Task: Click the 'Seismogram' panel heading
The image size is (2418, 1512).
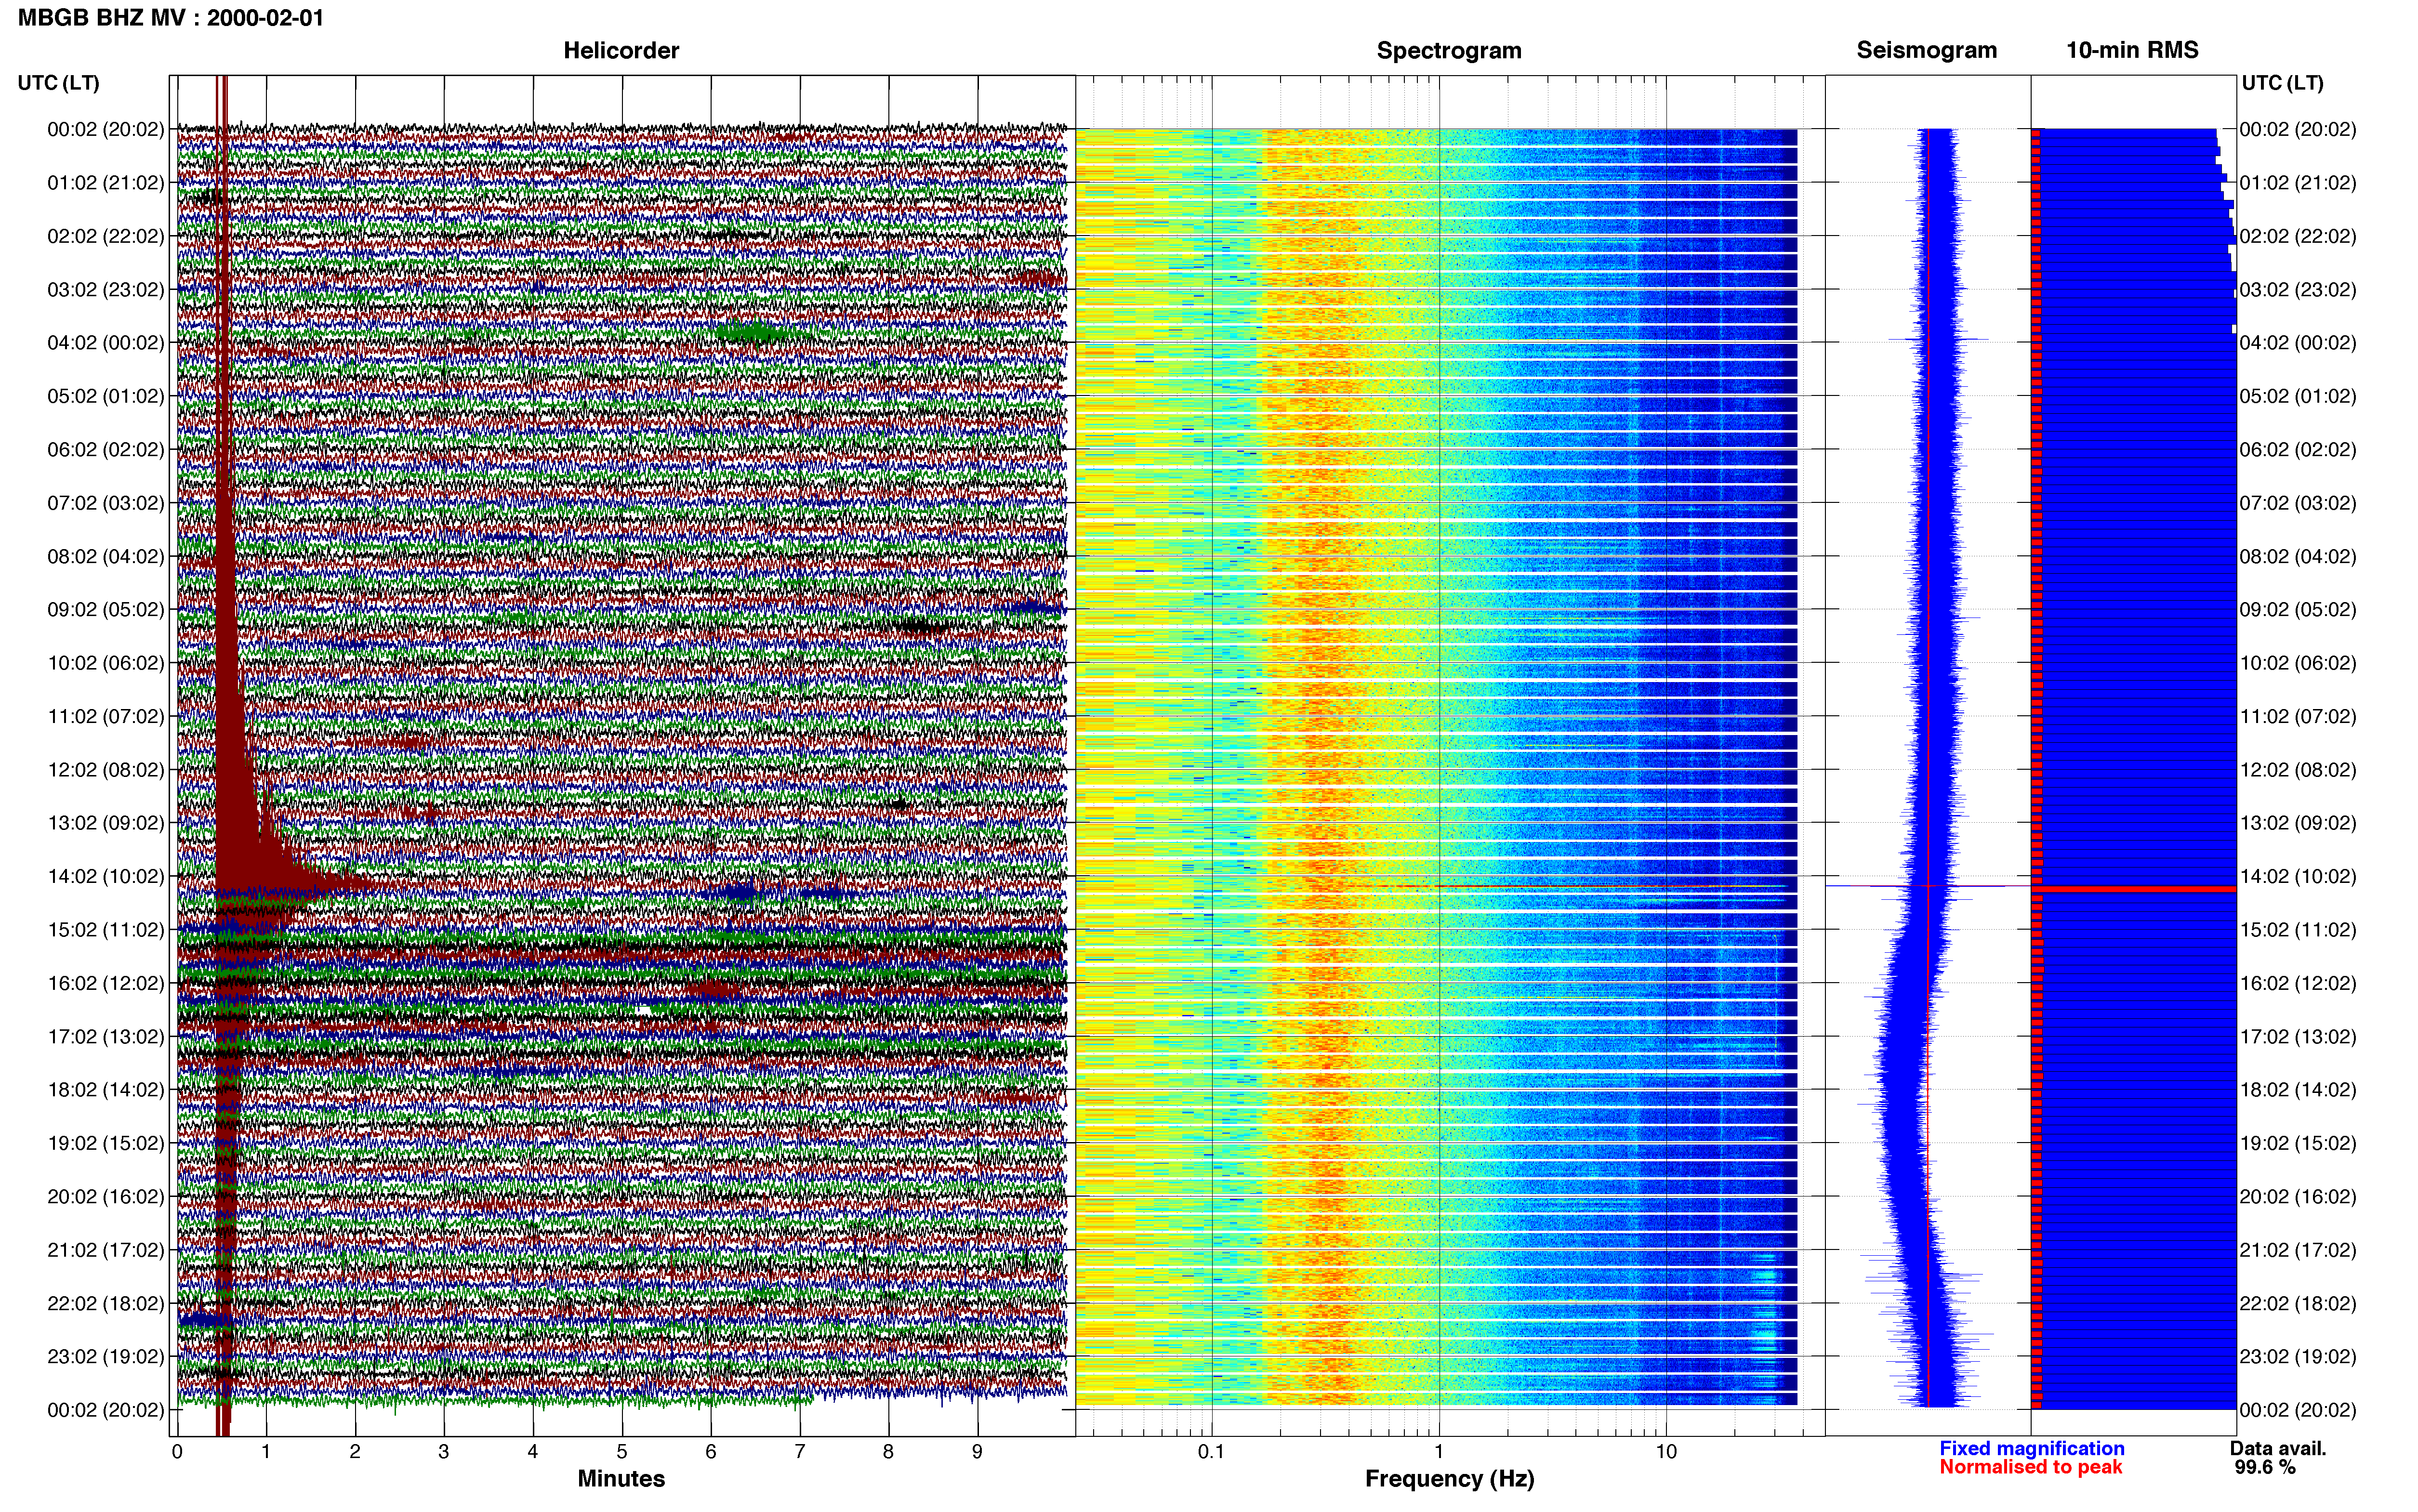Action: (1926, 50)
